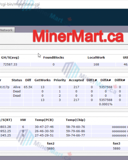Click the Priority column header

click(x=60, y=80)
